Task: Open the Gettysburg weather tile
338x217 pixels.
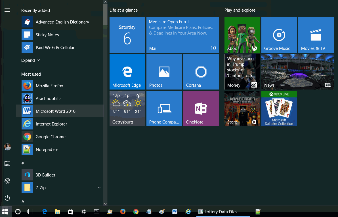Action: click(x=127, y=109)
